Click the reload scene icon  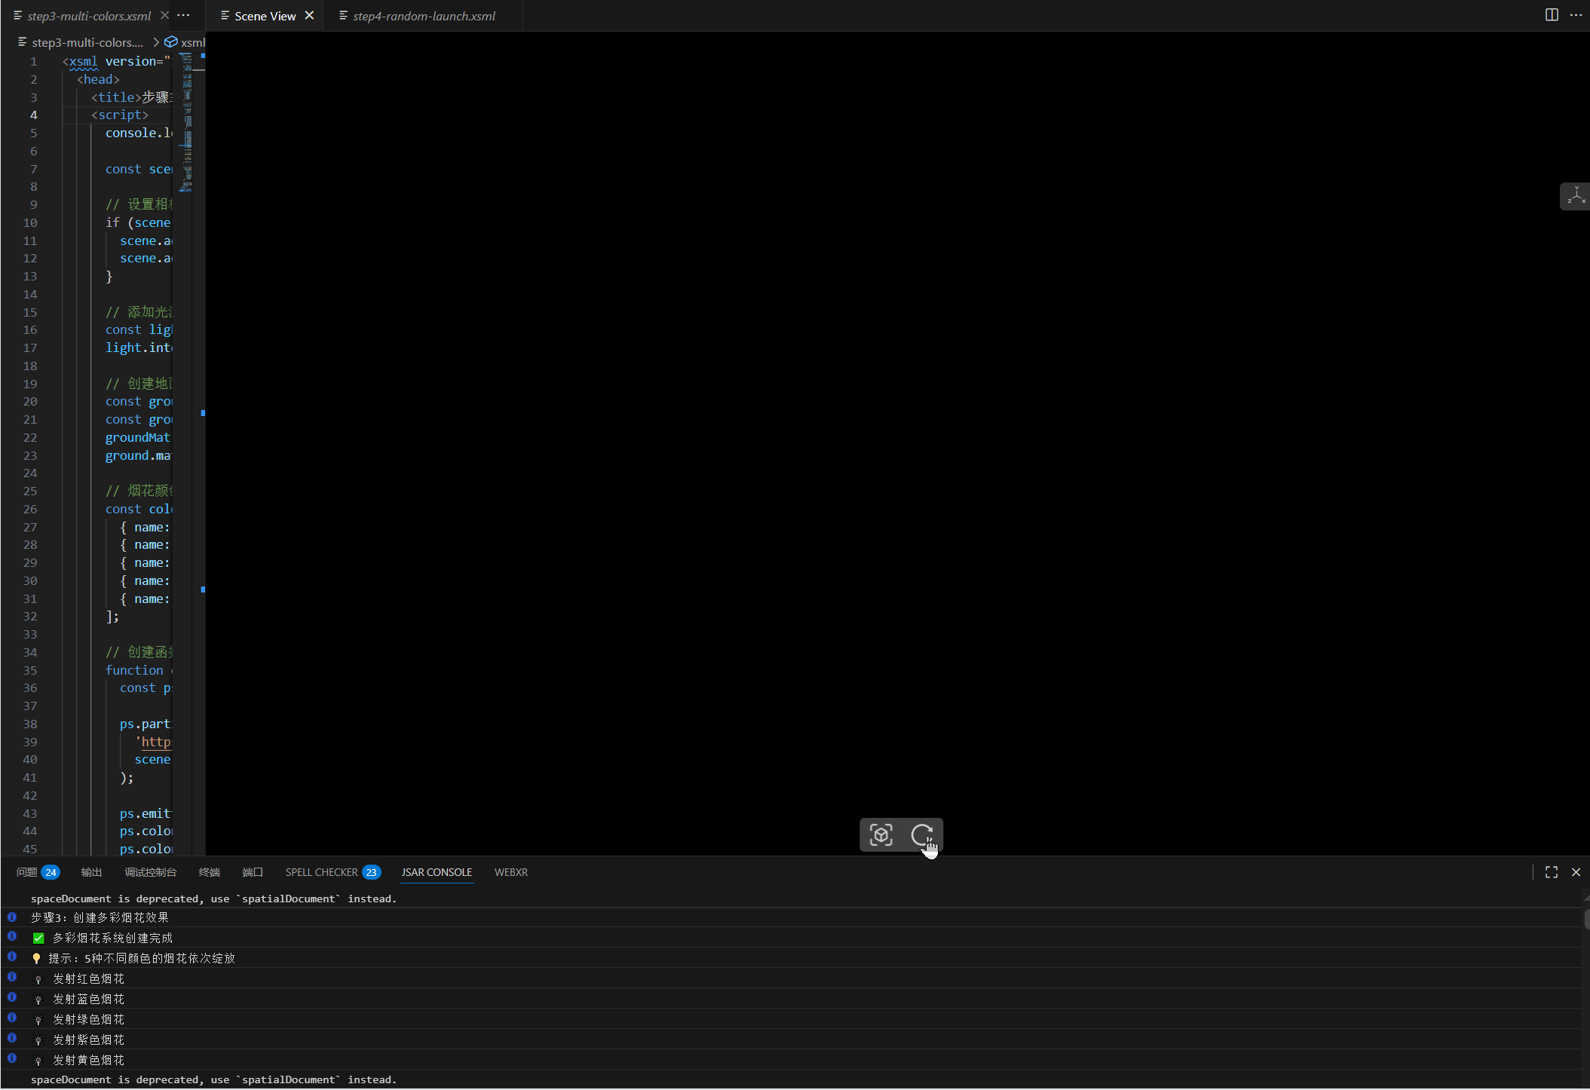(x=921, y=834)
